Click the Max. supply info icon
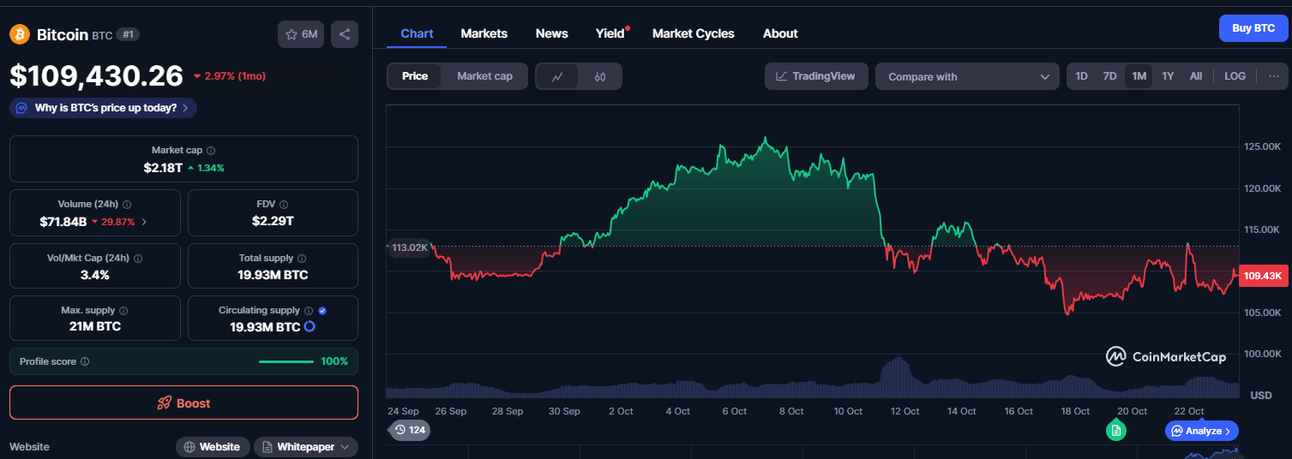1292x459 pixels. pos(123,311)
